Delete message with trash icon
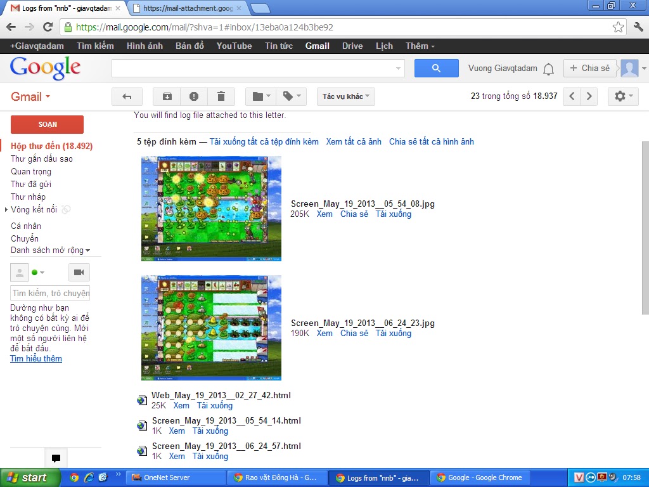The width and height of the screenshot is (649, 487). pyautogui.click(x=221, y=96)
